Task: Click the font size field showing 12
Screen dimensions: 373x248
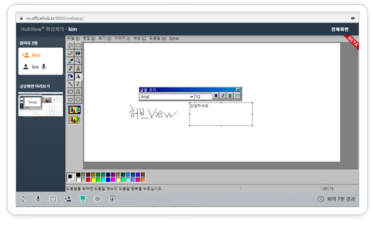Action: [203, 97]
